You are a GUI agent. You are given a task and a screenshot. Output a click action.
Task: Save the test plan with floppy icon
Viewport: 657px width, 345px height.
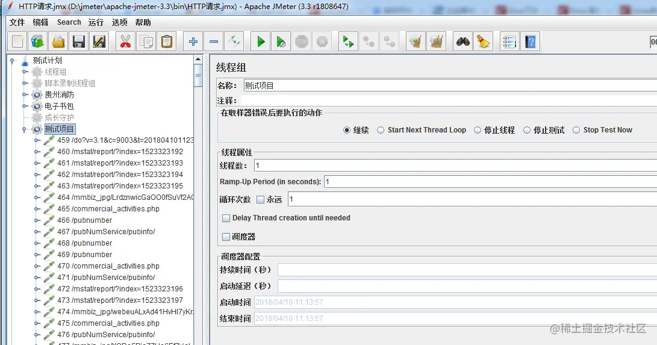[79, 42]
